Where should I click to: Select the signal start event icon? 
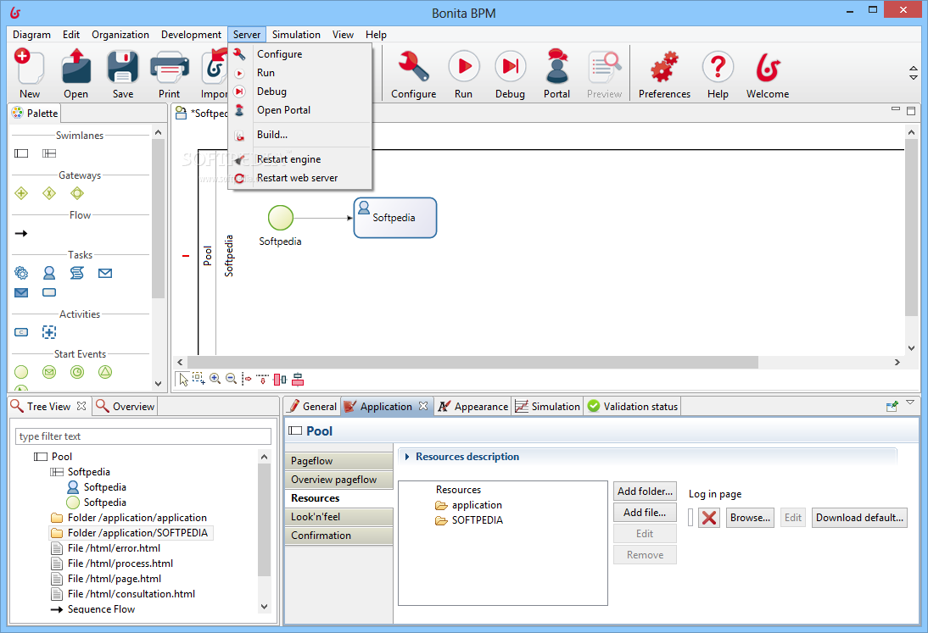tap(104, 372)
